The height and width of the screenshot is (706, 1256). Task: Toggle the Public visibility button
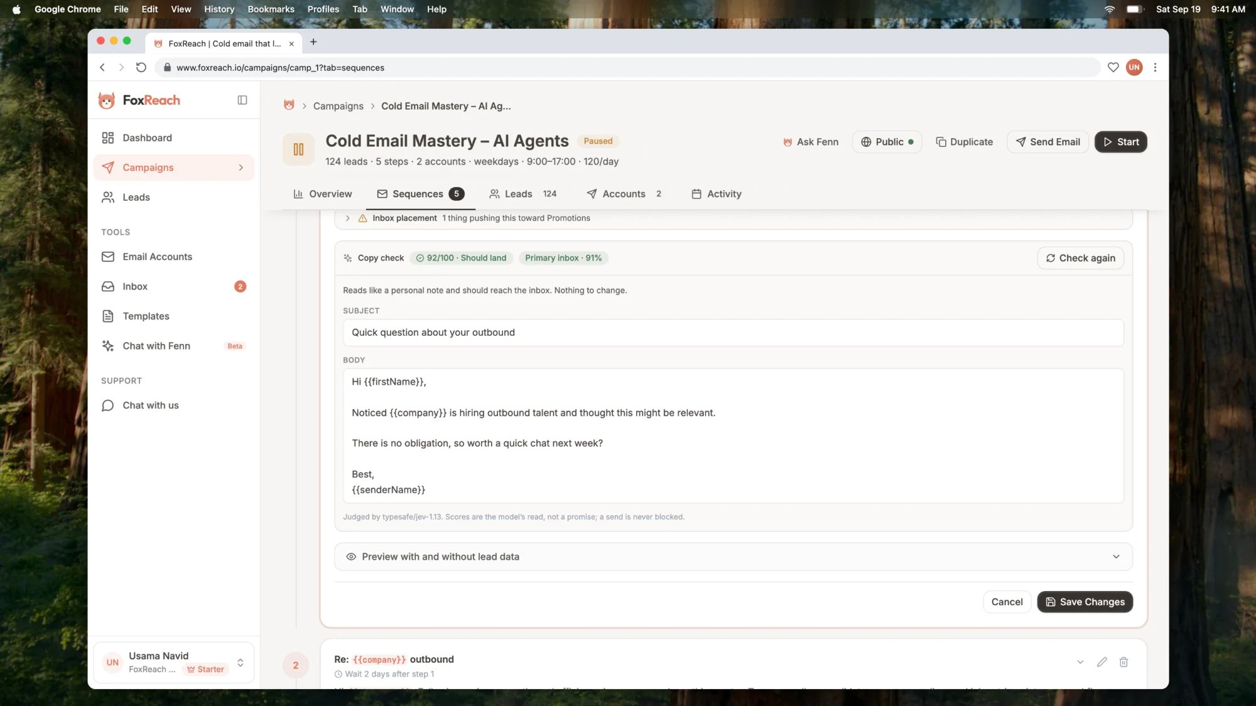click(x=887, y=142)
